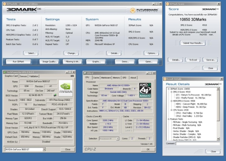226x161 pixels.
Task: Click the BIOS save chip icon in GPU-Z
Action: pyautogui.click(x=55, y=95)
